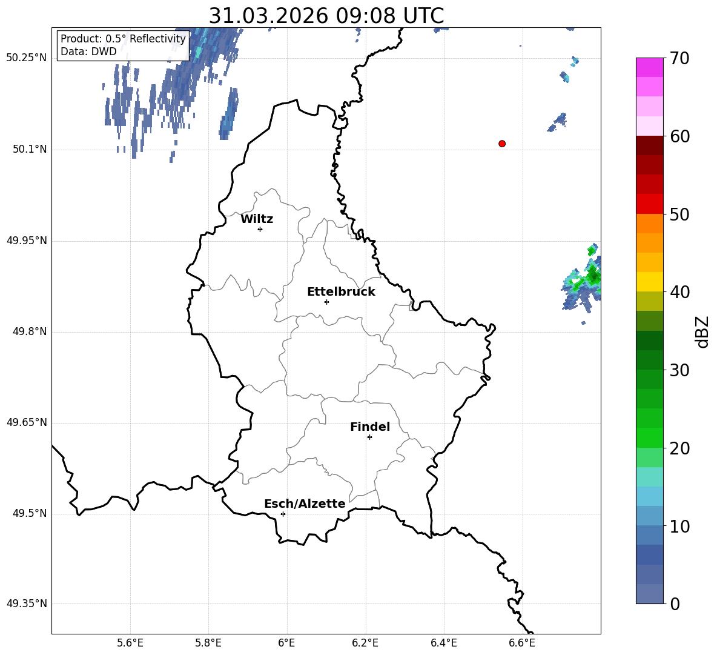Click the 49.35°N latitude label
This screenshot has height=655, width=717.
[27, 603]
